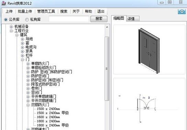The height and width of the screenshot is (130, 187).
Task: Collapse the 建筑 tree node
Action: point(17,35)
